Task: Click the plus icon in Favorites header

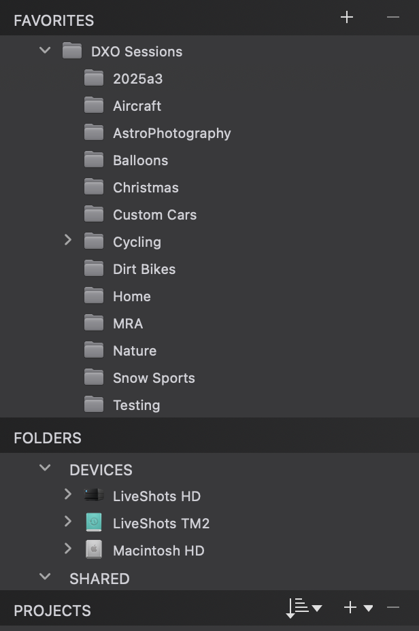Action: coord(347,18)
